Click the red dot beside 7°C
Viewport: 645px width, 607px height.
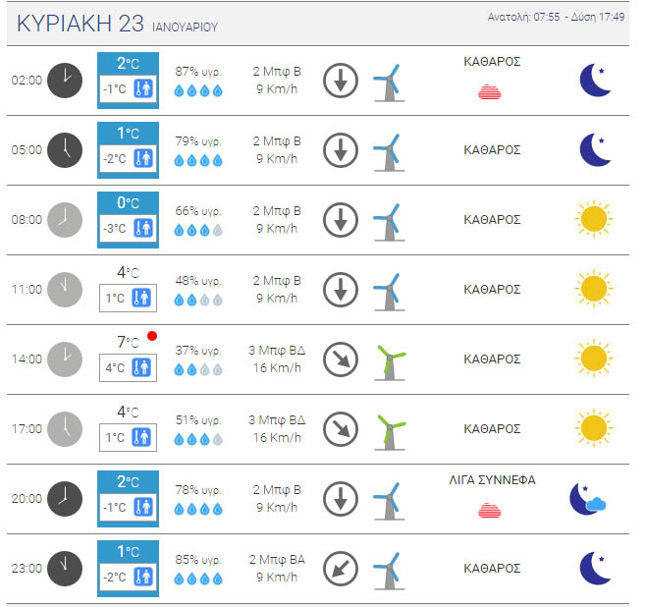(x=152, y=337)
